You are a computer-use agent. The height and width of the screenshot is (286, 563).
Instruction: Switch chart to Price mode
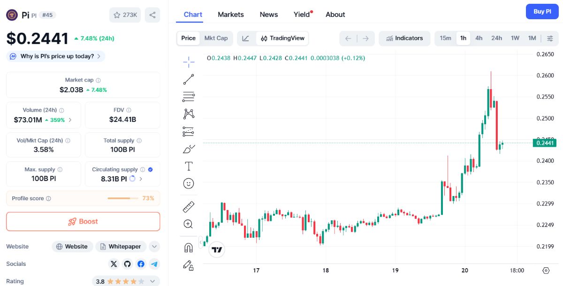pyautogui.click(x=189, y=38)
